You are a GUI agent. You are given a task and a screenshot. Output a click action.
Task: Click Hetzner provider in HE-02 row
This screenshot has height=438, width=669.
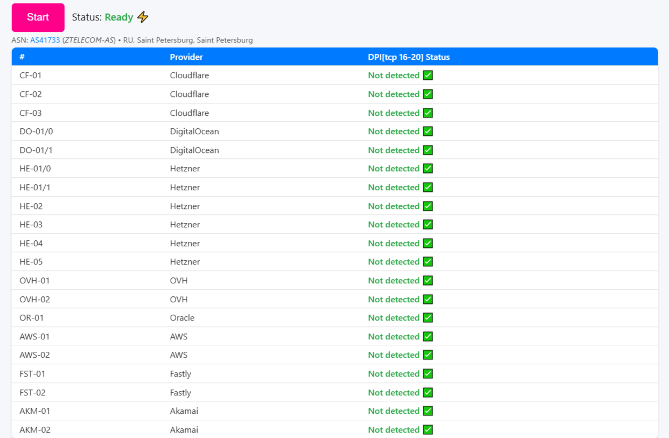point(185,206)
